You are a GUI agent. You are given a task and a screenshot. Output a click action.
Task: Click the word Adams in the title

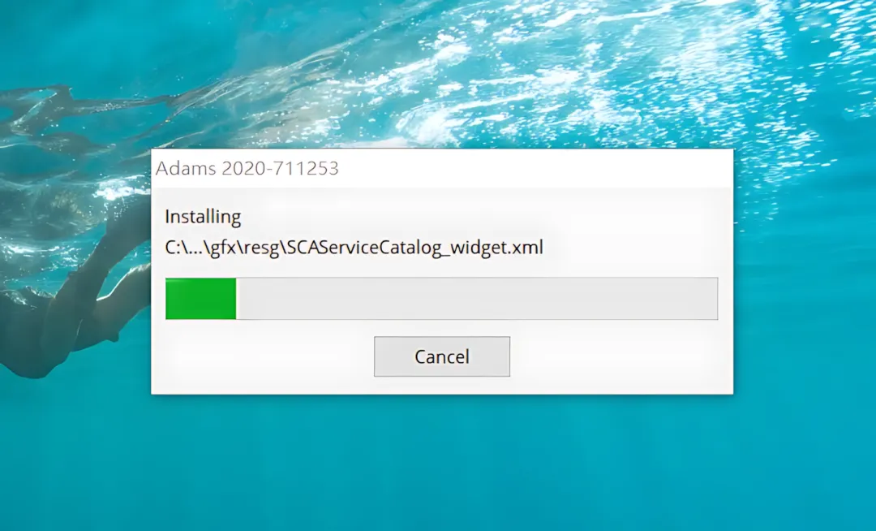tap(186, 168)
